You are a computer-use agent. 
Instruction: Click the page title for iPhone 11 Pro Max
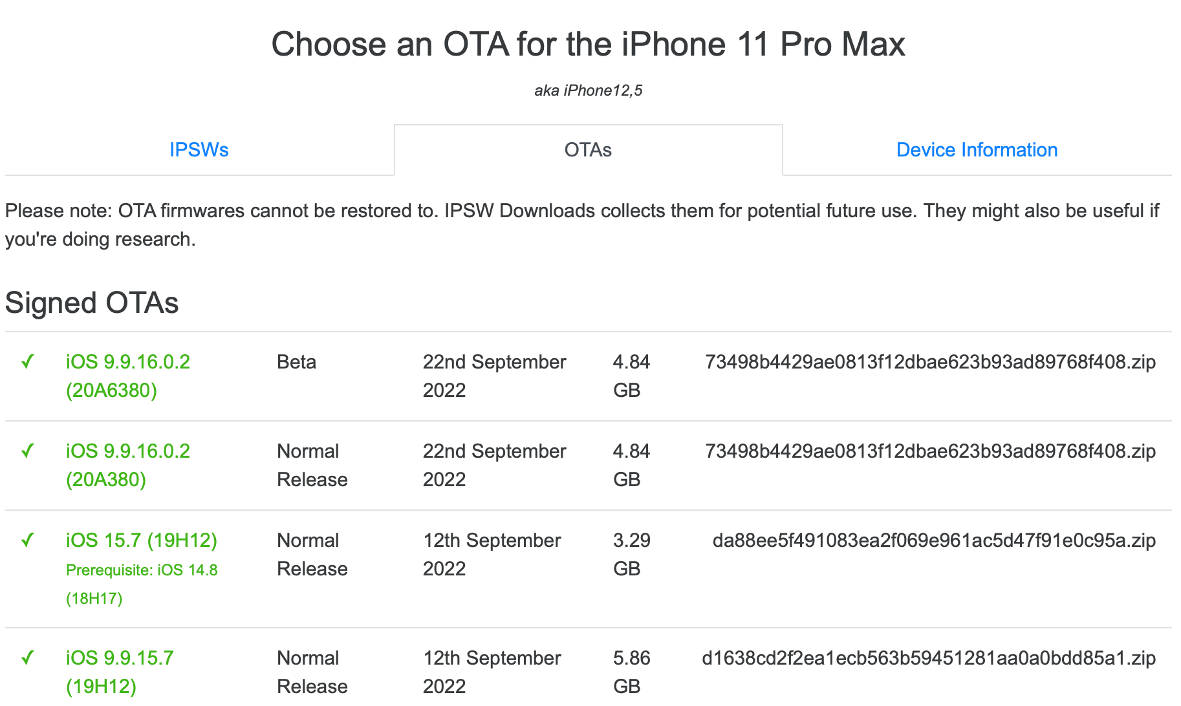(x=588, y=44)
